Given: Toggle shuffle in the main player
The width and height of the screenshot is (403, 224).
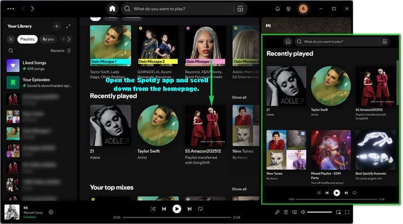Looking at the screenshot, I should tap(153, 209).
